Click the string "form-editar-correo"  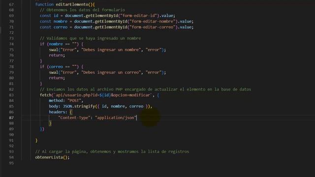coord(153,27)
